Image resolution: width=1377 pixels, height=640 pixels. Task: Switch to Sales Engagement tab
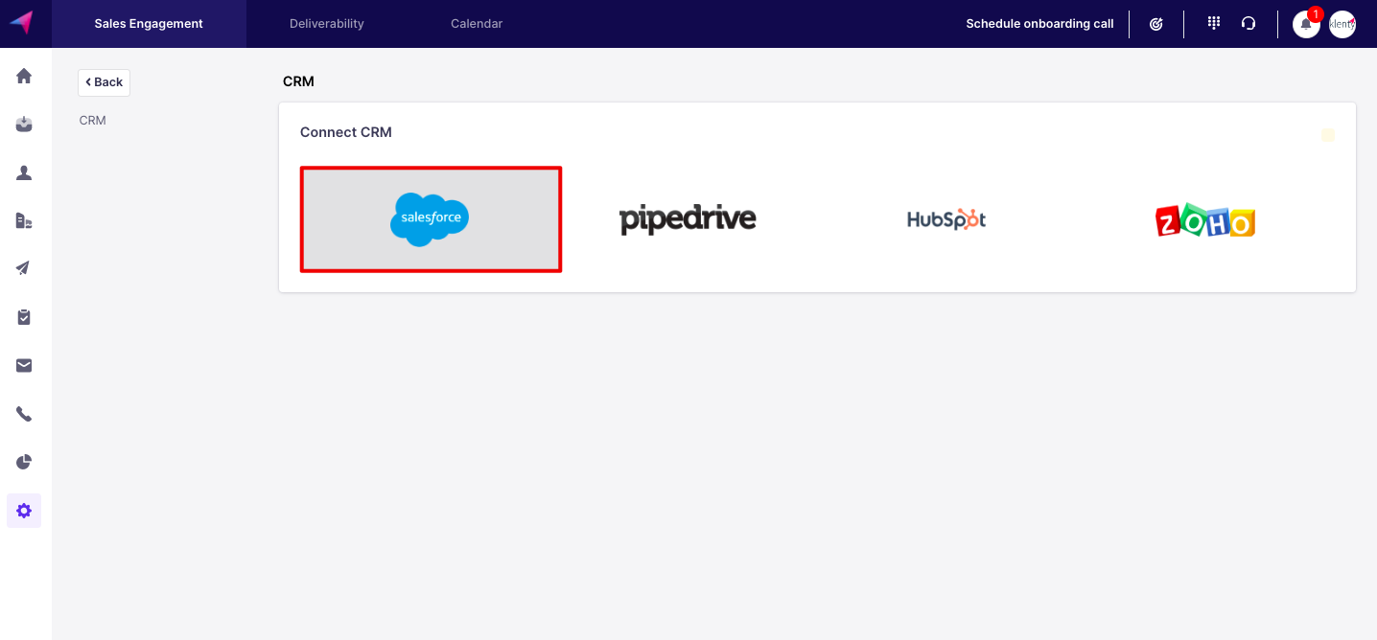[x=149, y=24]
